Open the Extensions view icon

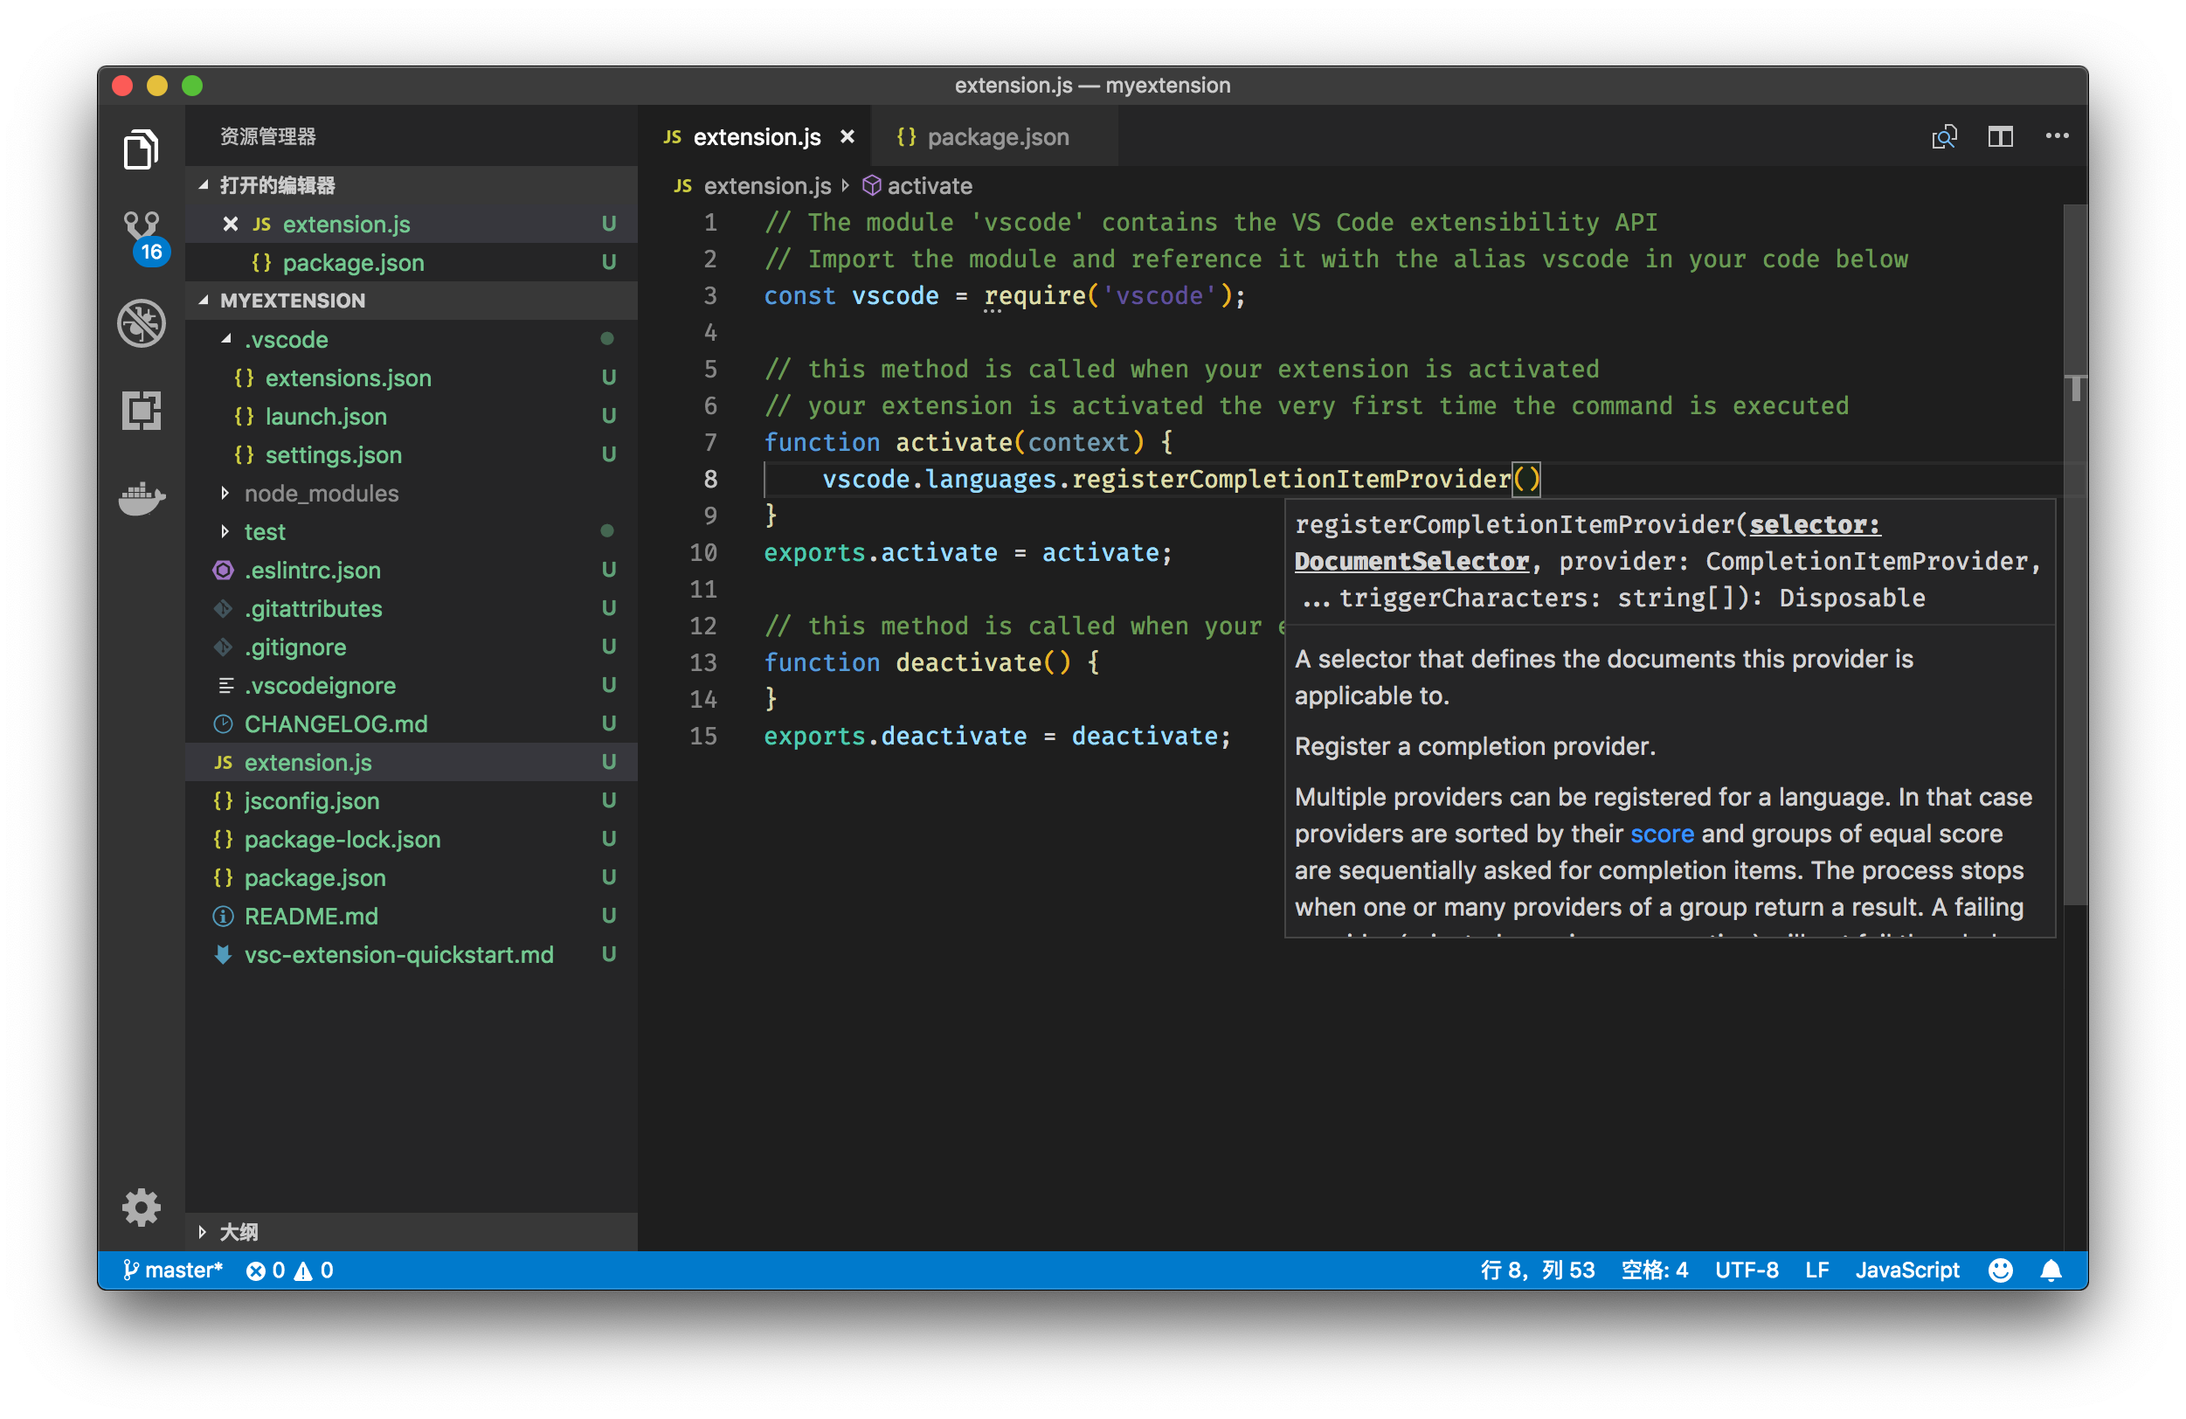141,411
